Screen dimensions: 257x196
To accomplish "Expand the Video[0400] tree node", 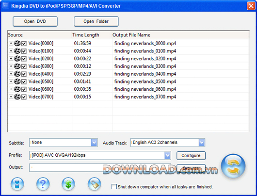I will tap(11, 74).
